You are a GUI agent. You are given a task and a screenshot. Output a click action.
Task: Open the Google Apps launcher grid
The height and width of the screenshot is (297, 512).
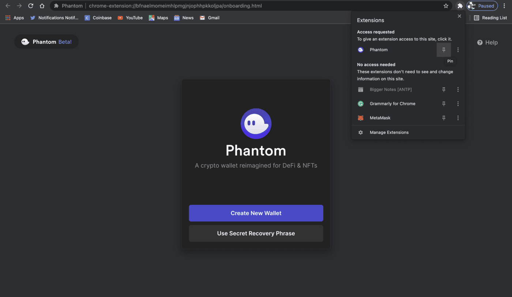click(x=8, y=18)
